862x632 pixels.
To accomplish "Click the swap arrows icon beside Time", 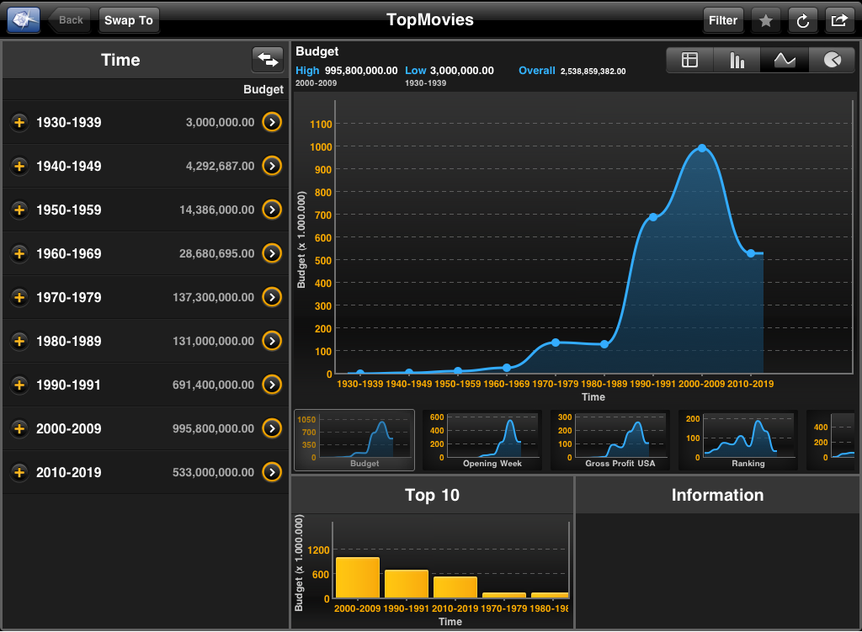I will point(267,60).
